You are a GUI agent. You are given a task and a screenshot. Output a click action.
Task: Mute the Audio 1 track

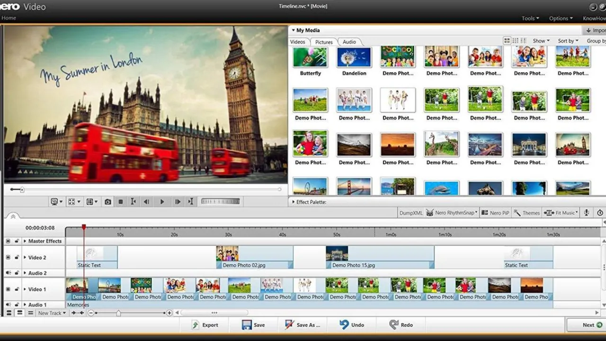(x=8, y=305)
